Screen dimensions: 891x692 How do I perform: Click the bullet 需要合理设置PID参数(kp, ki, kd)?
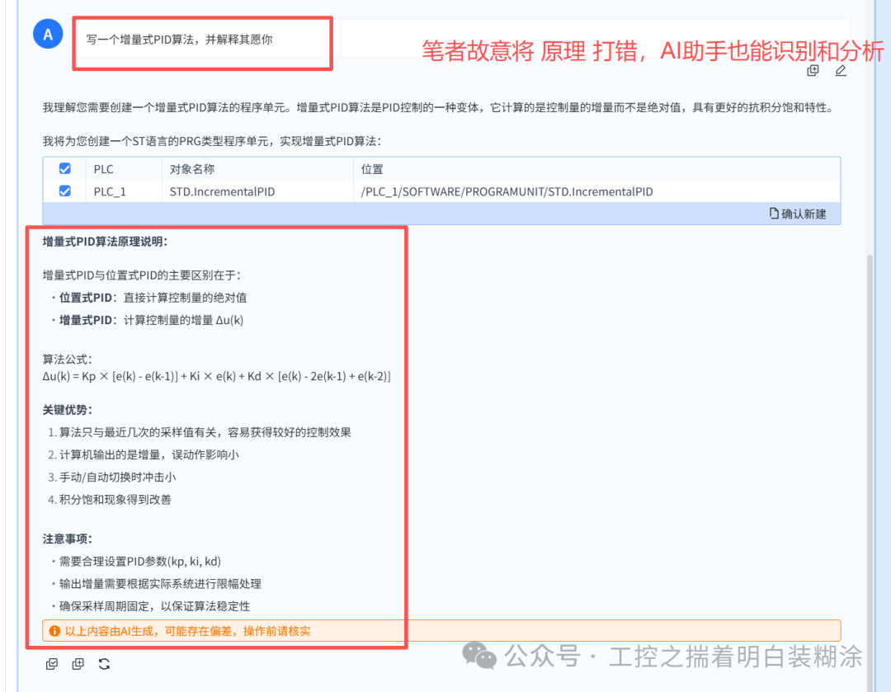(x=139, y=562)
